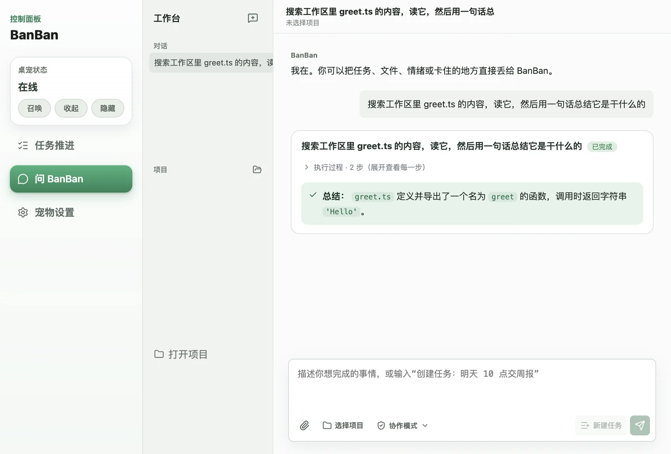Click the new conversation icon beside 工作台
The width and height of the screenshot is (671, 454).
(253, 18)
